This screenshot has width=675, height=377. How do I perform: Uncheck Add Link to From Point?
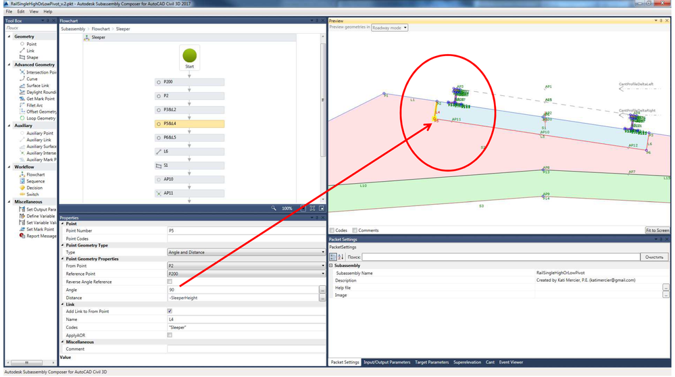(170, 311)
